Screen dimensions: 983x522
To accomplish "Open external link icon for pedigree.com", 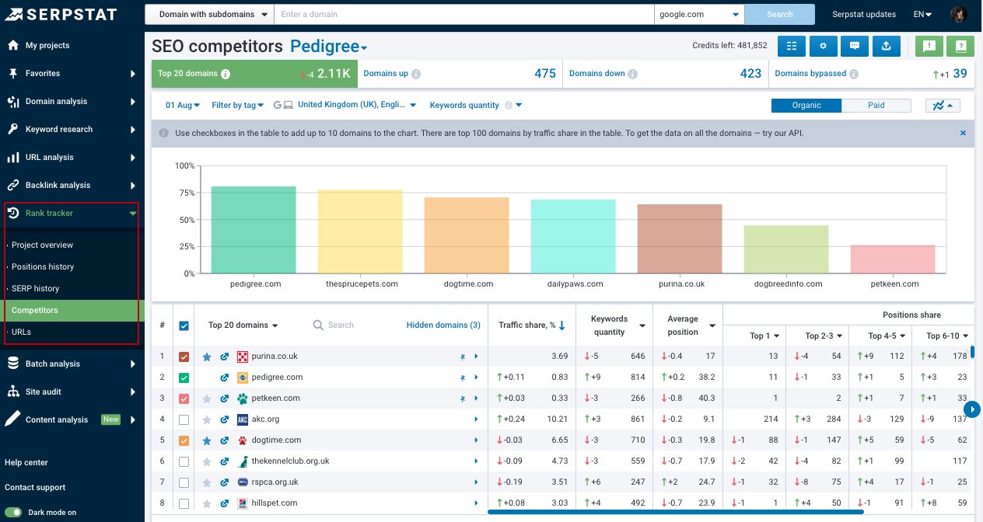I will (225, 378).
